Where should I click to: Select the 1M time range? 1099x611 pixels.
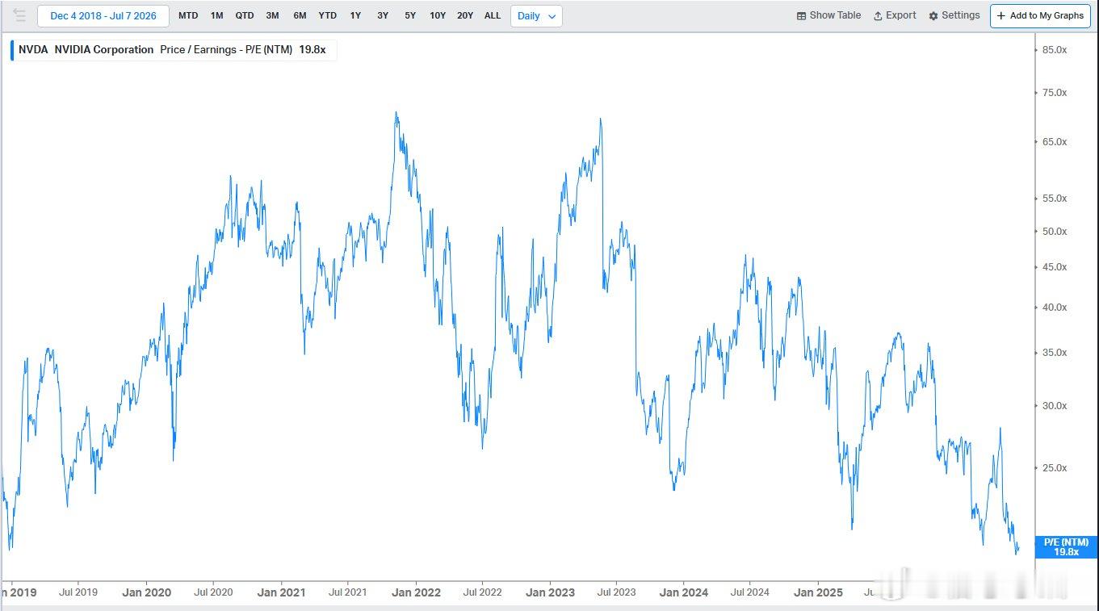(x=216, y=16)
